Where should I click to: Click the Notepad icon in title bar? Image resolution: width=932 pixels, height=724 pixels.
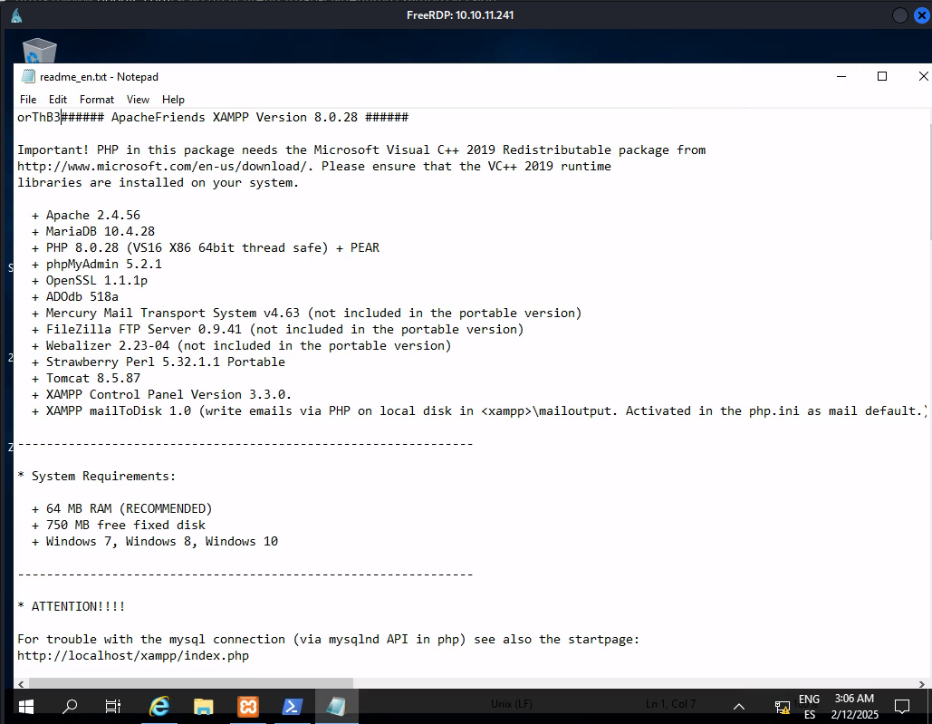coord(28,77)
